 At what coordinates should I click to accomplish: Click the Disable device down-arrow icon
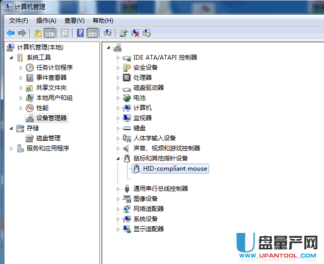pos(147,33)
